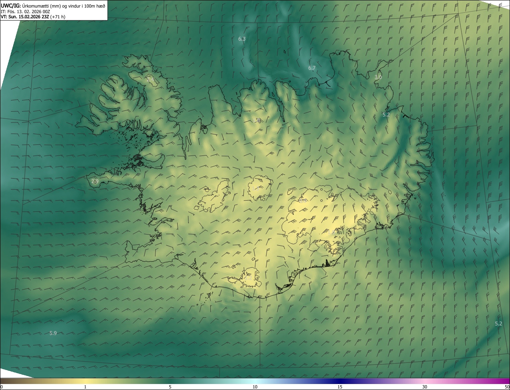Click the 3.0 value label on the map
This screenshot has height=390, width=510.
[x=378, y=77]
